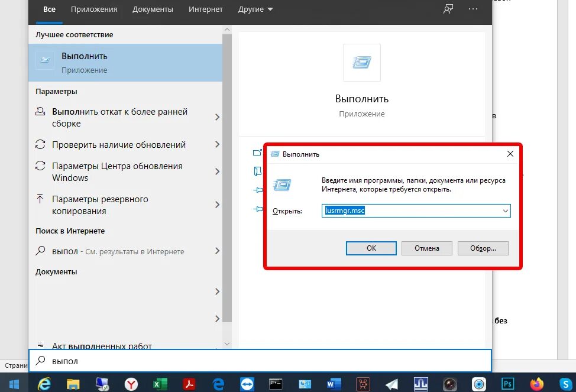The height and width of the screenshot is (392, 576).
Task: Open the command prompt taskbar icon
Action: 276,383
